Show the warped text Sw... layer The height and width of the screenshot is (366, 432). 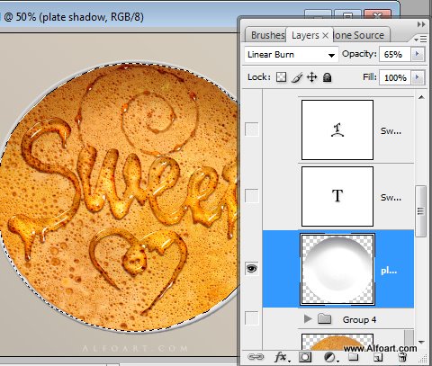coord(252,129)
